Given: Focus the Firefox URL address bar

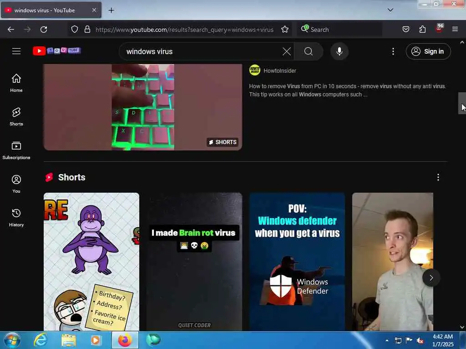Looking at the screenshot, I should pyautogui.click(x=184, y=30).
